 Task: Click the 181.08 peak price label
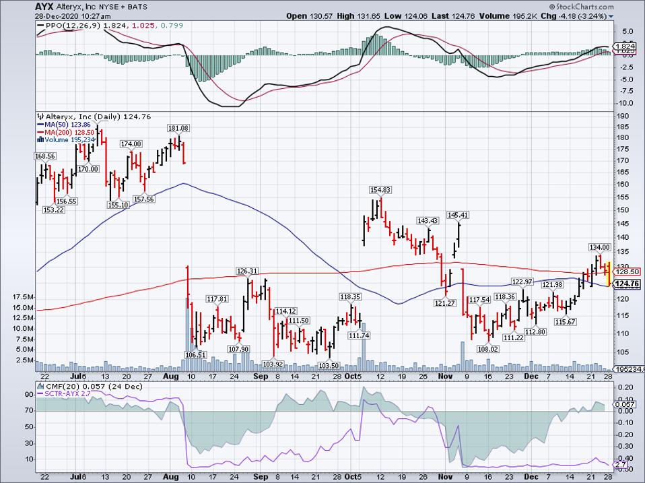pyautogui.click(x=178, y=129)
